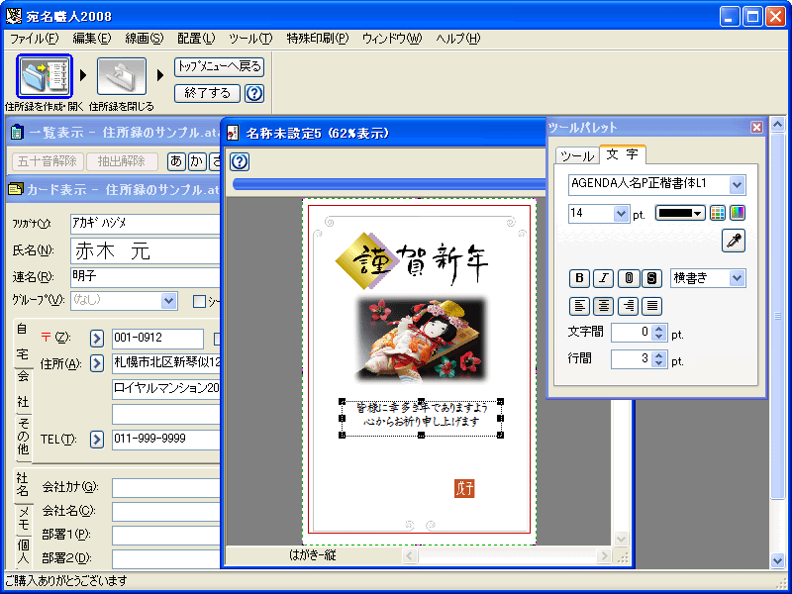792x594 pixels.
Task: Center-align the text
Action: click(604, 306)
